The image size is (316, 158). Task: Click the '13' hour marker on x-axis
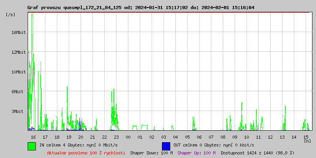282,137
